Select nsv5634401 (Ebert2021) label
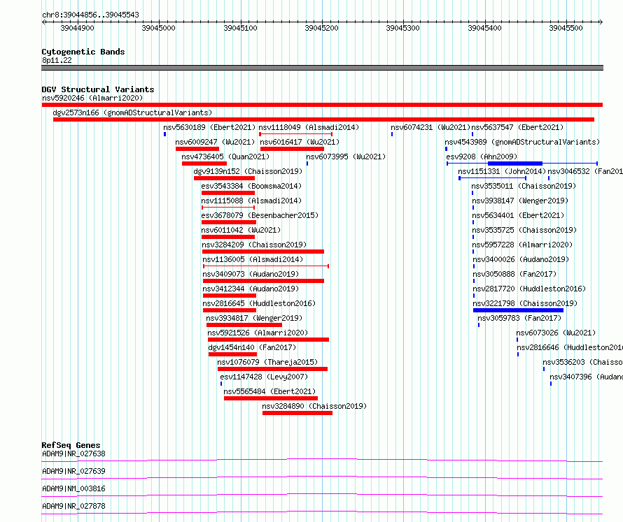The image size is (623, 522). (518, 215)
